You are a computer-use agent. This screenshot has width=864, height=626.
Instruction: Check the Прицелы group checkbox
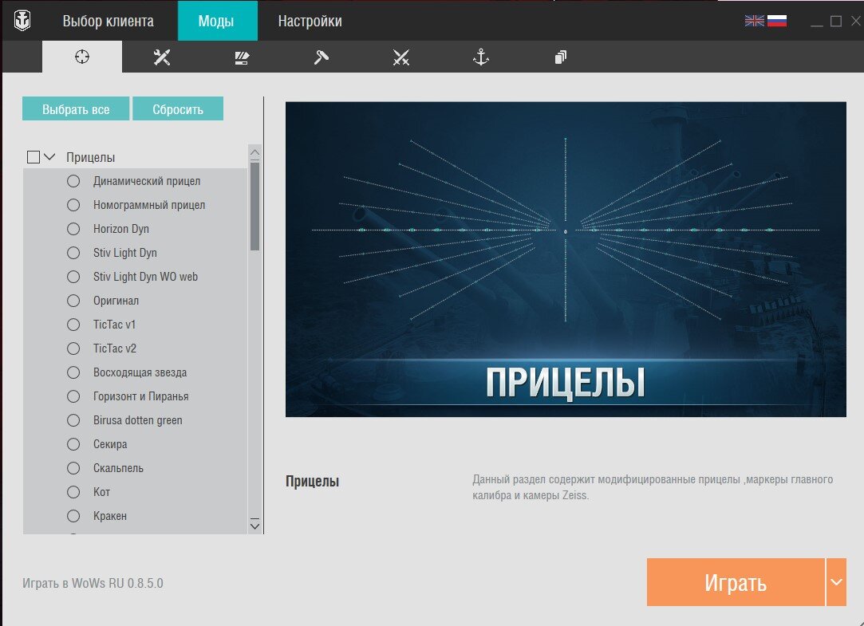(33, 157)
